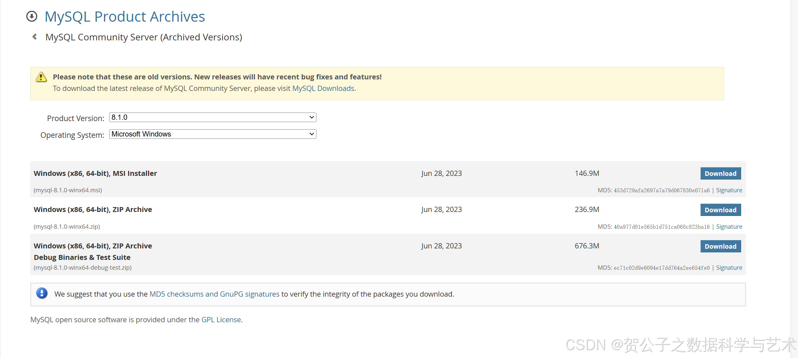Open Signature link for mysql-8.1.0-winx64.zip
Screen dimensions: 798x358
click(x=729, y=227)
